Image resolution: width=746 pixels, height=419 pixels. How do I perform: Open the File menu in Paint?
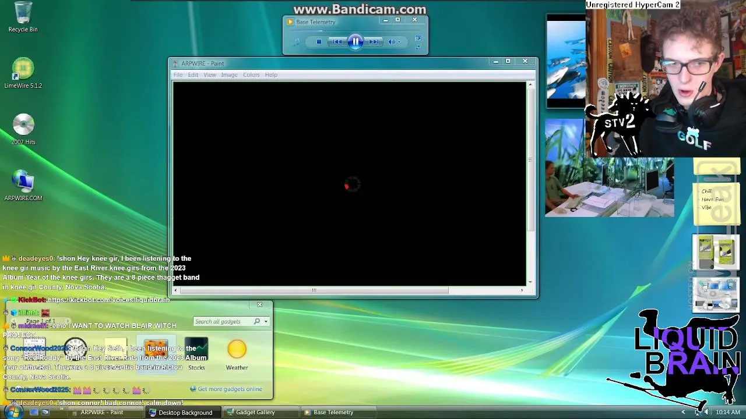[x=178, y=74]
